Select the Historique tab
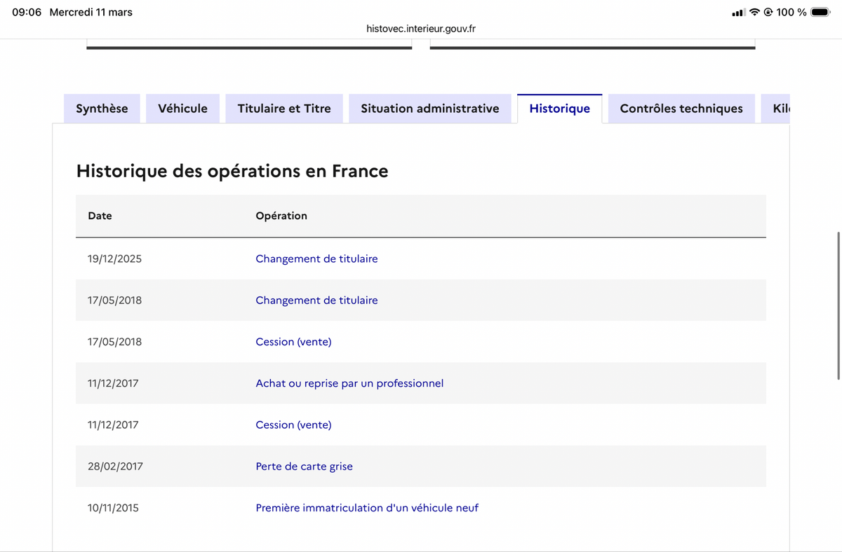 click(x=560, y=109)
